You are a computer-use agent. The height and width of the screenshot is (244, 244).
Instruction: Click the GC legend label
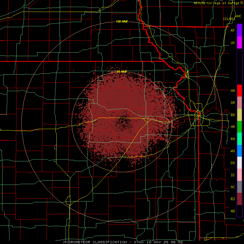[x=233, y=187]
